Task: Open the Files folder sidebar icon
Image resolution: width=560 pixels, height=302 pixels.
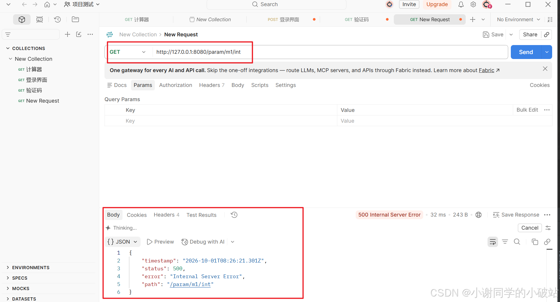Action: point(75,19)
